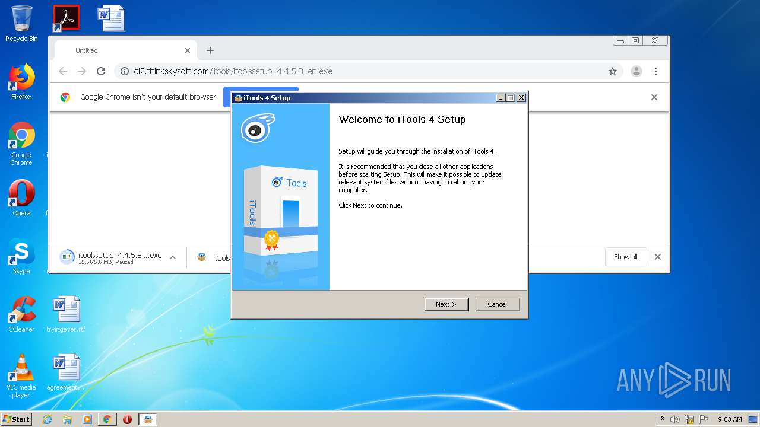Launch Firefox from the desktop
This screenshot has height=427, width=760.
click(21, 82)
